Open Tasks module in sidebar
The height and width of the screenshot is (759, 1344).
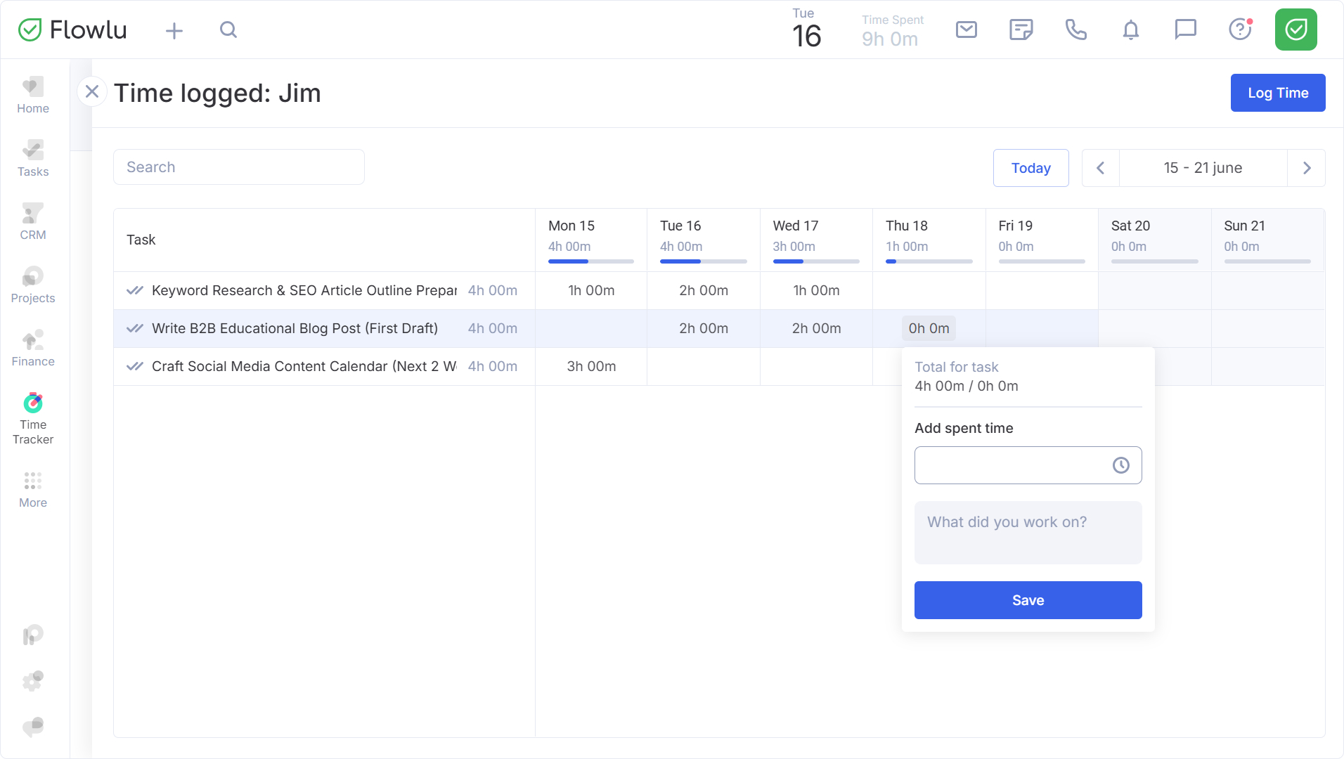[x=33, y=159]
